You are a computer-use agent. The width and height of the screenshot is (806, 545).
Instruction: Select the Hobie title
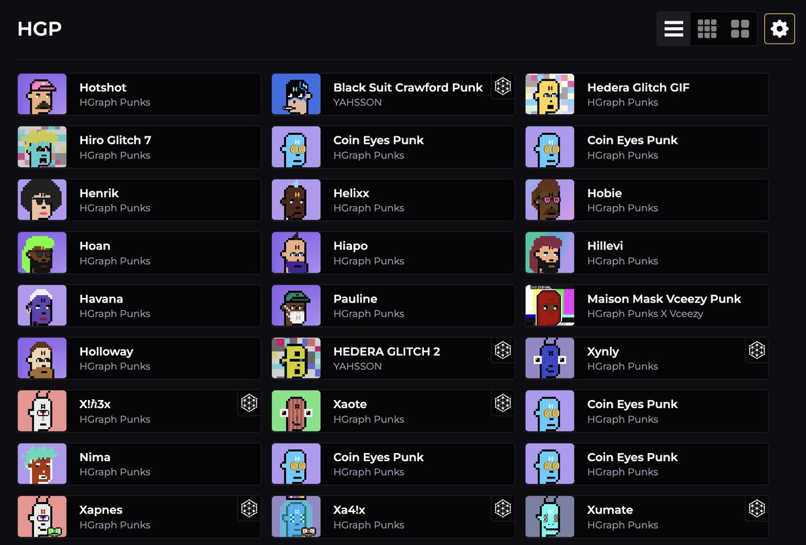click(x=604, y=193)
